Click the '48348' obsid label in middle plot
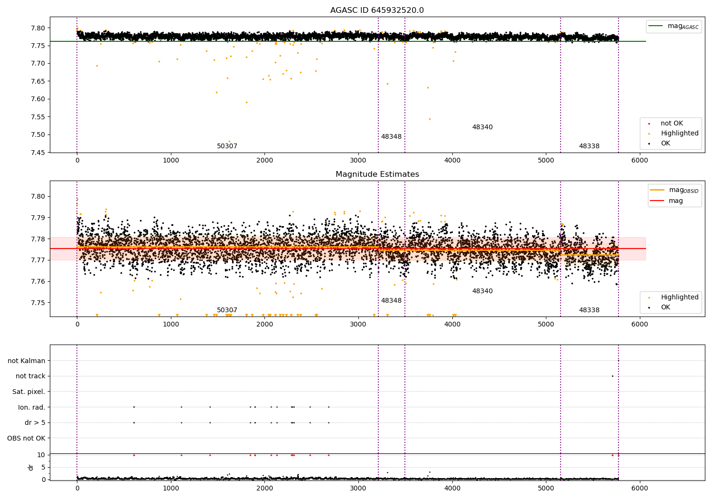The image size is (712, 499). click(x=391, y=301)
